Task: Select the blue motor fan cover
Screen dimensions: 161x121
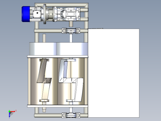Action: (26, 14)
